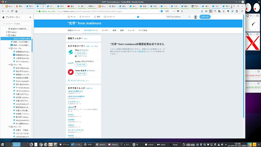This screenshot has width=261, height=147.
Task: Open the Firefox home page icon
Action: pos(16,11)
